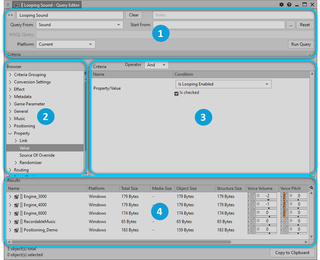The height and width of the screenshot is (260, 320).
Task: Click the Positioning_Demo sound object icon
Action: tap(16, 230)
